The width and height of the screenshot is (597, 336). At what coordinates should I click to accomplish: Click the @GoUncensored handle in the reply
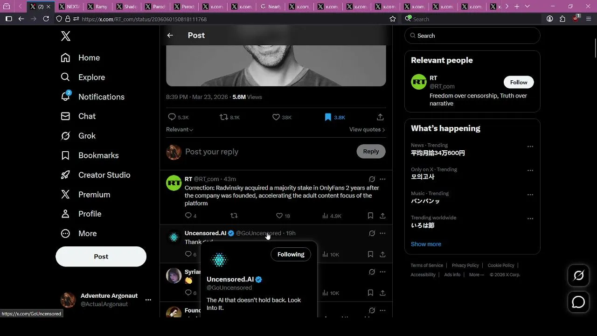coord(258,233)
